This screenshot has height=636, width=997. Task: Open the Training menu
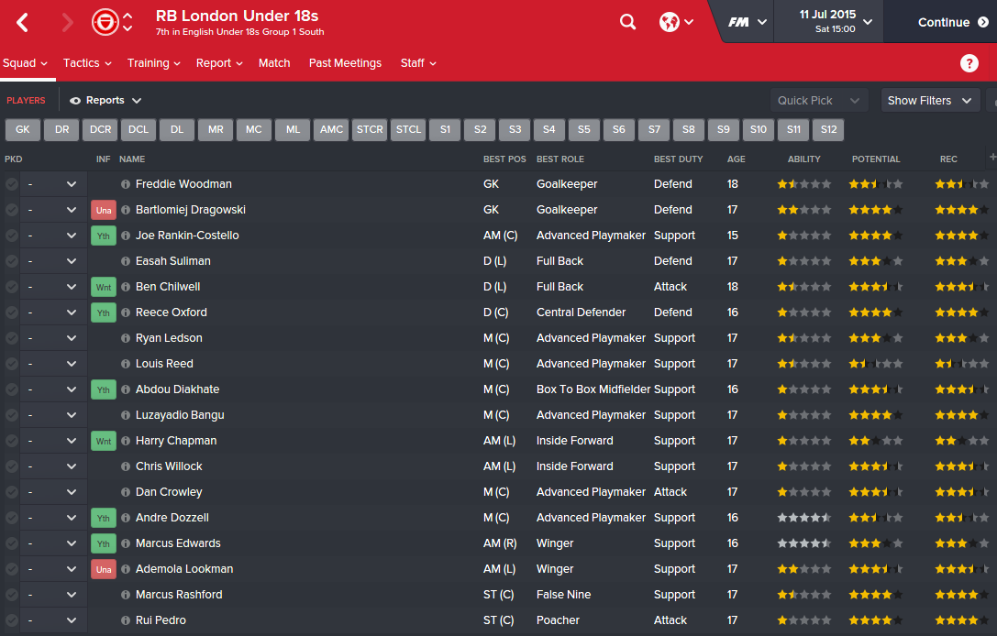[x=153, y=63]
